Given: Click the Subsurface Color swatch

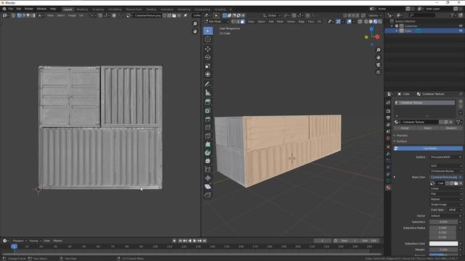Looking at the screenshot, I should click(x=444, y=244).
